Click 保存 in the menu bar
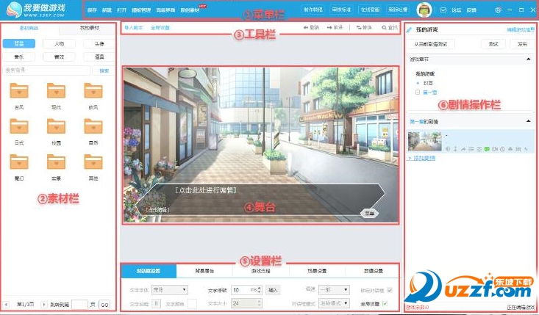 pyautogui.click(x=92, y=10)
